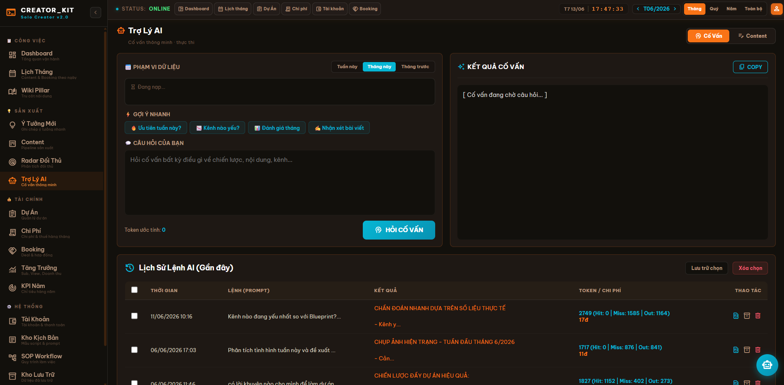Open SOP Workflow in the sidebar
Viewport: 784px width, 385px height.
click(x=51, y=358)
